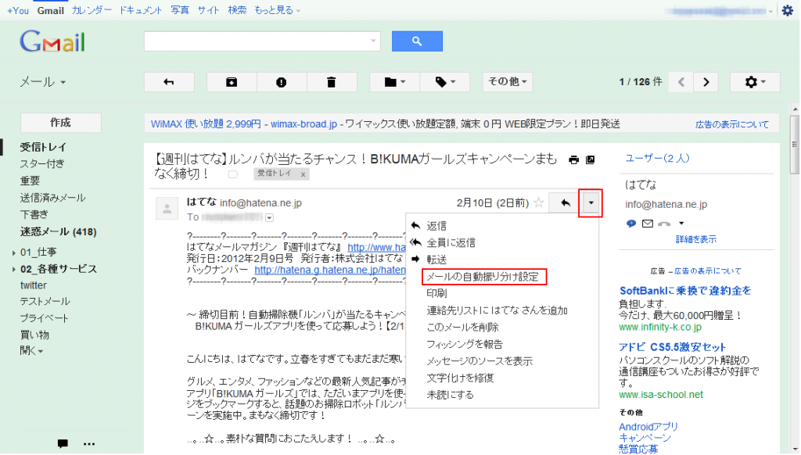The image size is (801, 455).
Task: Star the Hatena email
Action: [539, 202]
